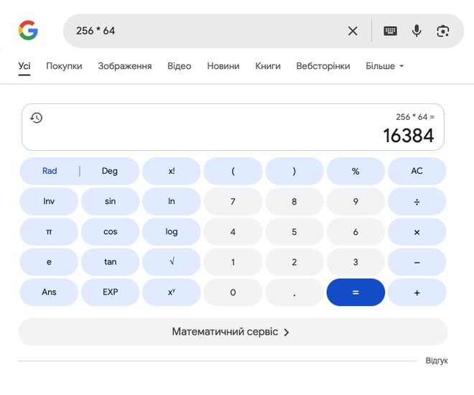Toggle the Inv inverse functions key
The image size is (474, 395).
49,201
